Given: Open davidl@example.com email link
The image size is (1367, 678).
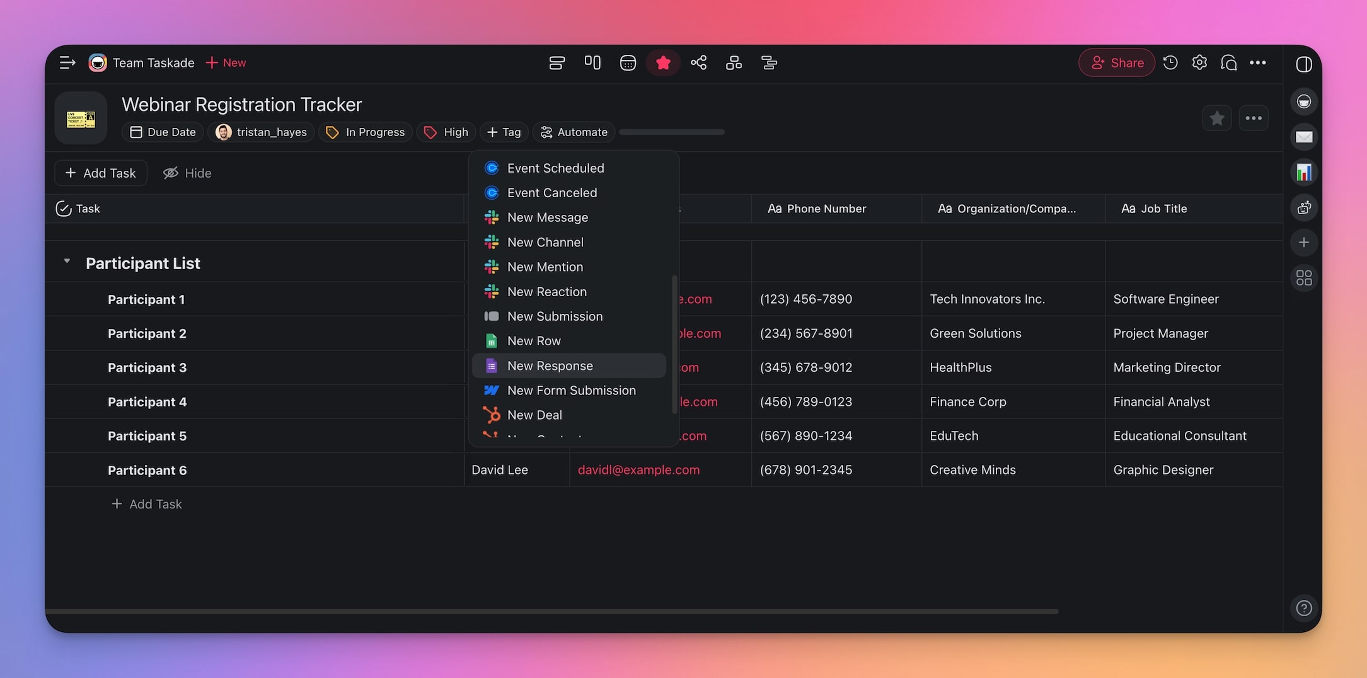Looking at the screenshot, I should [x=638, y=469].
